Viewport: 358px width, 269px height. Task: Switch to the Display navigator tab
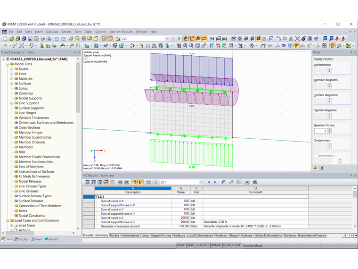21,239
